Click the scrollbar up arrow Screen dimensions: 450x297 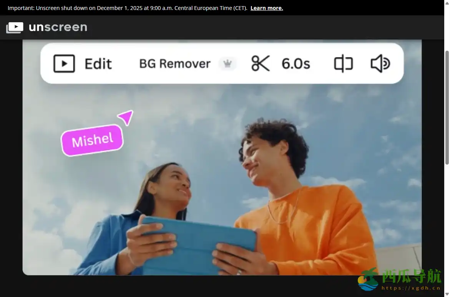(447, 4)
